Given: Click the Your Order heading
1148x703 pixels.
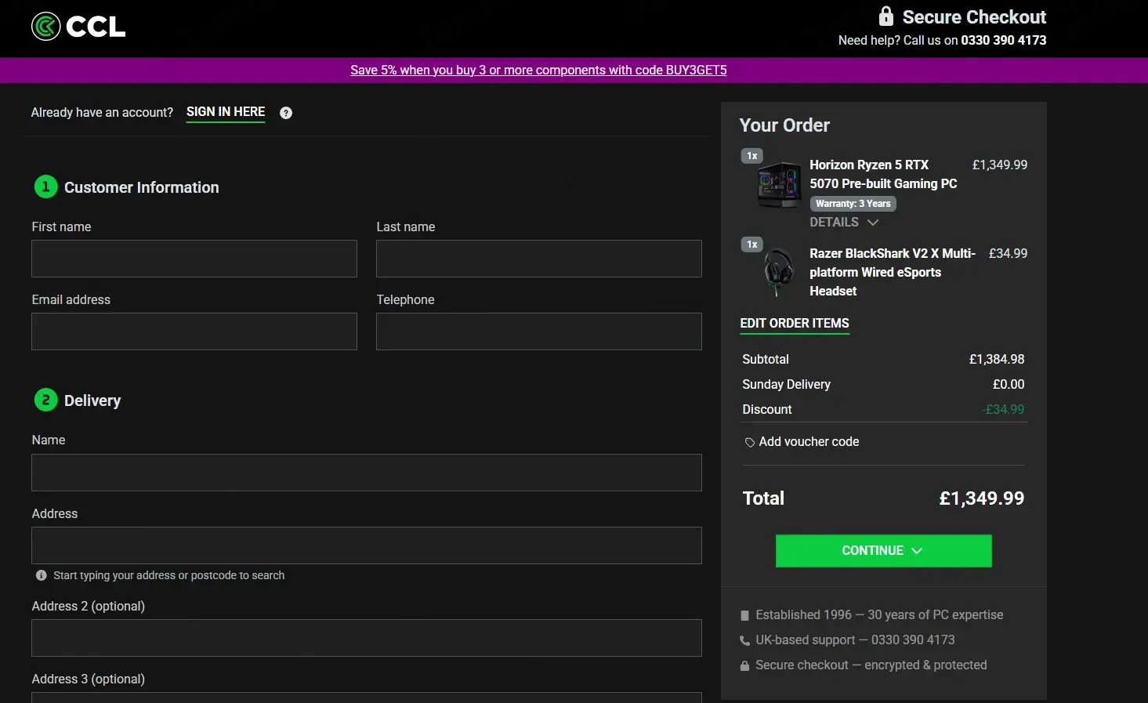Looking at the screenshot, I should (x=784, y=125).
